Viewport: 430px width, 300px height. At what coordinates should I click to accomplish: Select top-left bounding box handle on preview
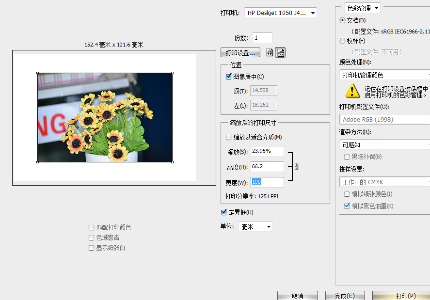[37, 73]
